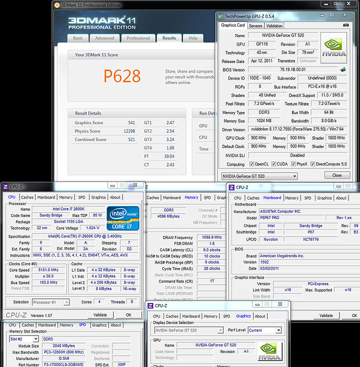Switch to the Basic tab in 3DMark 11
The image size is (360, 367).
(x=78, y=38)
